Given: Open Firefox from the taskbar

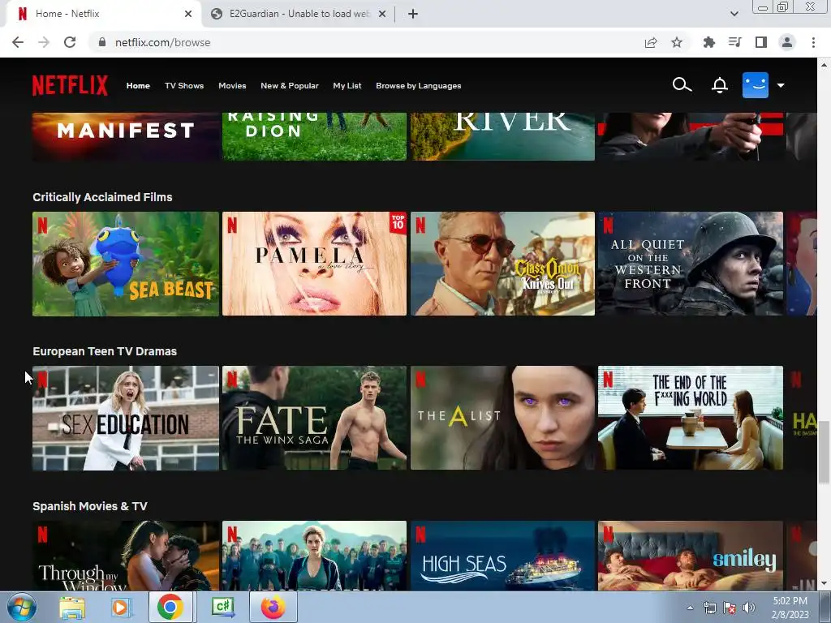Looking at the screenshot, I should pyautogui.click(x=273, y=607).
